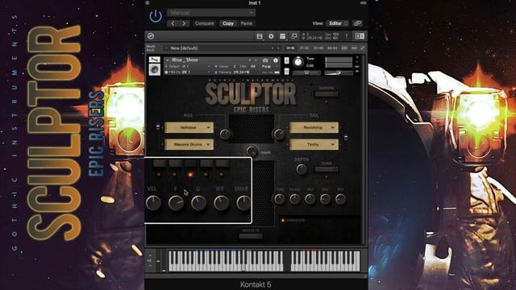This screenshot has width=516, height=290.
Task: Toggle the Random button under Sculptor title
Action: [x=326, y=94]
